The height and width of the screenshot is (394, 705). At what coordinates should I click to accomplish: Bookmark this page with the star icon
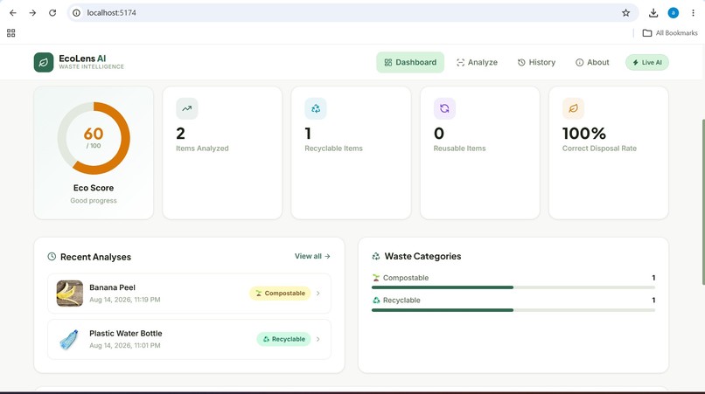626,12
